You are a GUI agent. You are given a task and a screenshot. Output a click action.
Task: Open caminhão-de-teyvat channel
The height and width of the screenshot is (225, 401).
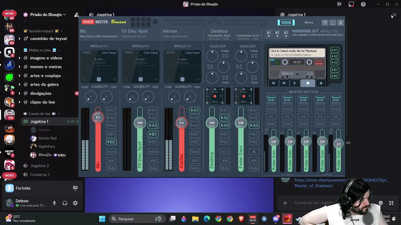pyautogui.click(x=48, y=39)
